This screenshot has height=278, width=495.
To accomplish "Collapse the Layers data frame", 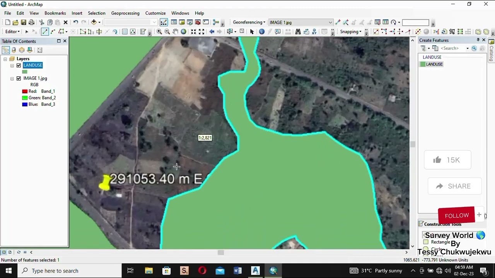I will (5, 59).
